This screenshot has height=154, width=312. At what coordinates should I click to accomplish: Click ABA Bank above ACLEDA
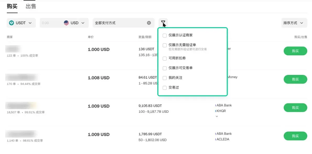(x=224, y=134)
